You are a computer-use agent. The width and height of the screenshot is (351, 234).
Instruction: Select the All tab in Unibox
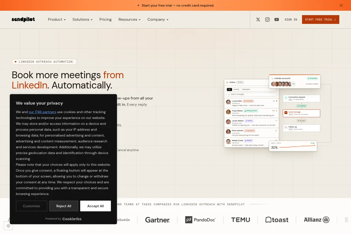click(x=229, y=89)
